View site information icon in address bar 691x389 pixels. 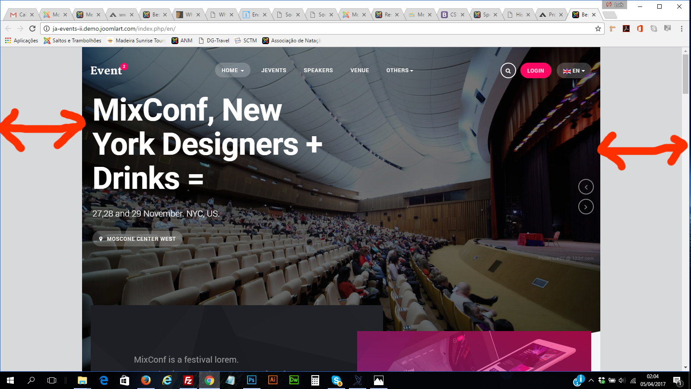click(47, 29)
